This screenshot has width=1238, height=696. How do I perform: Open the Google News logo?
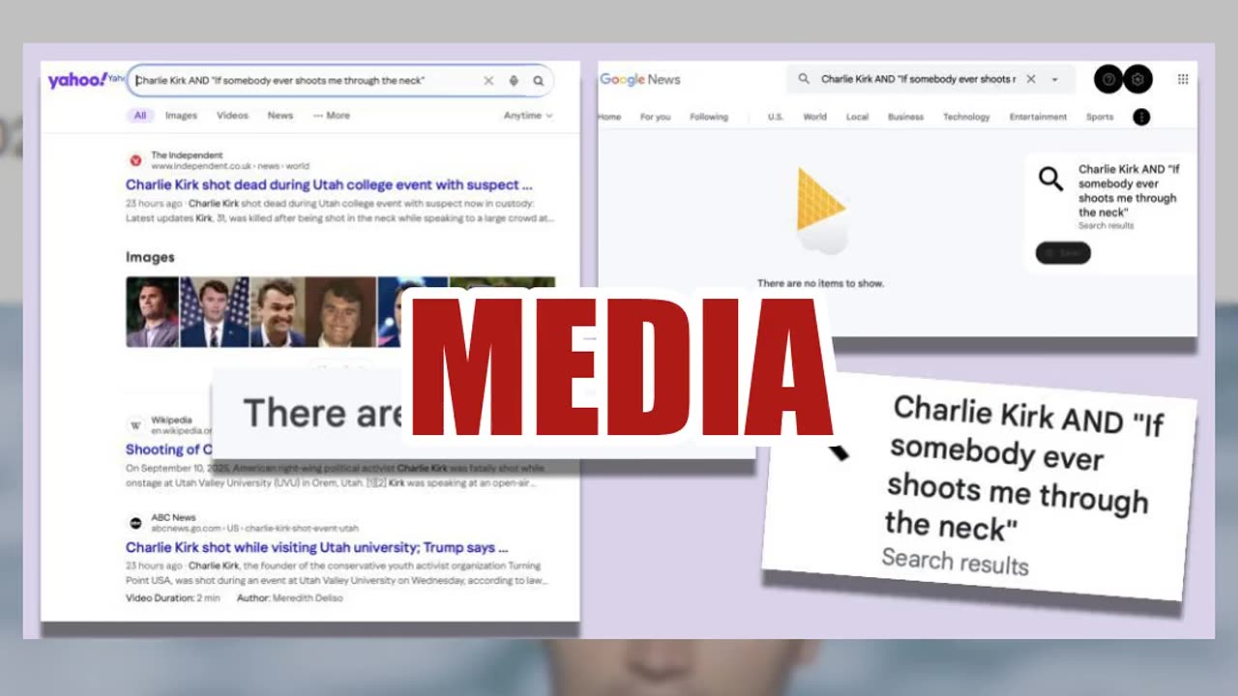point(639,80)
